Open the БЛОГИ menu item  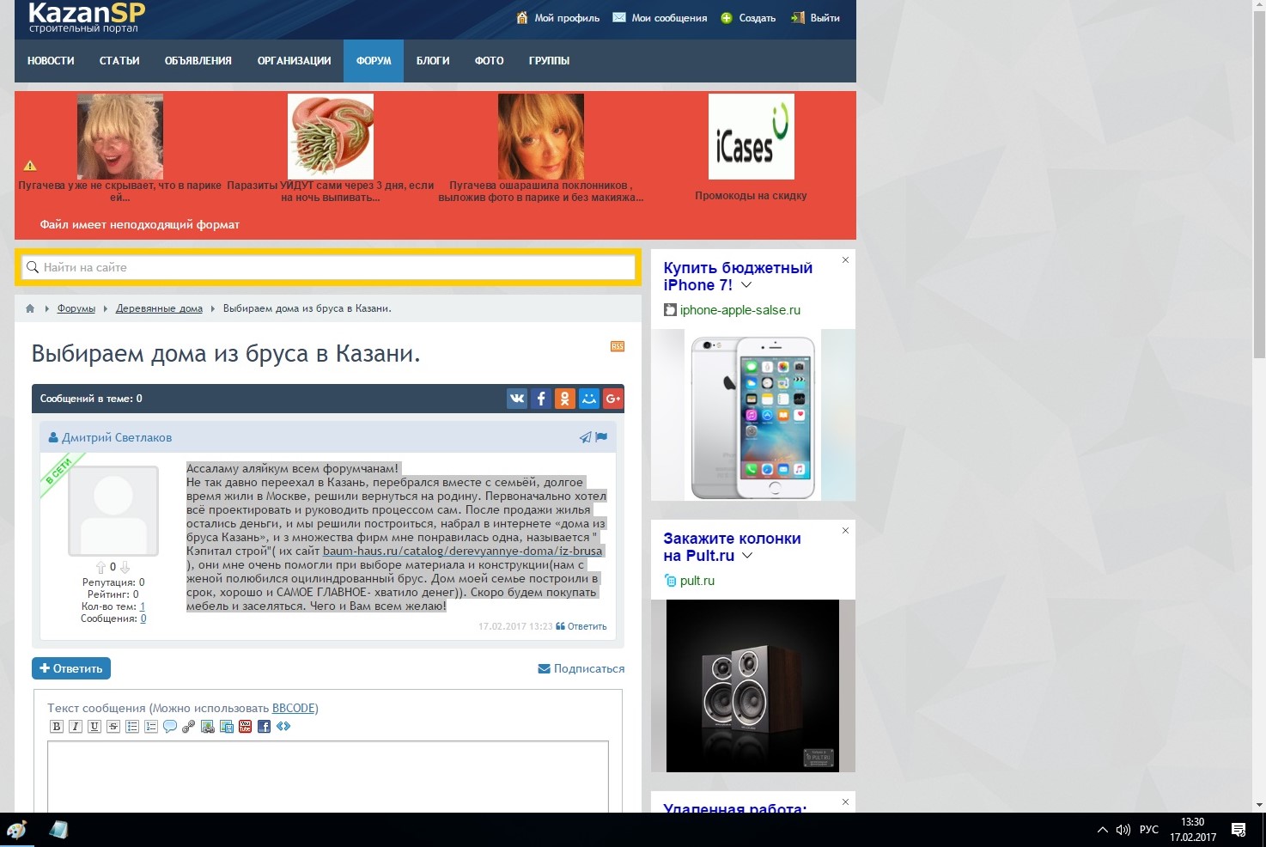click(x=433, y=61)
